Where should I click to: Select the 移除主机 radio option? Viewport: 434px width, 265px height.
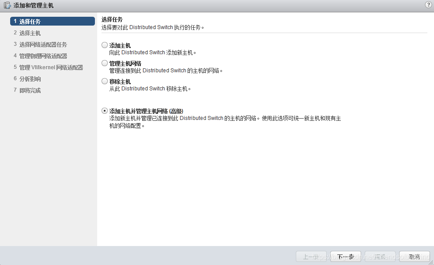105,81
